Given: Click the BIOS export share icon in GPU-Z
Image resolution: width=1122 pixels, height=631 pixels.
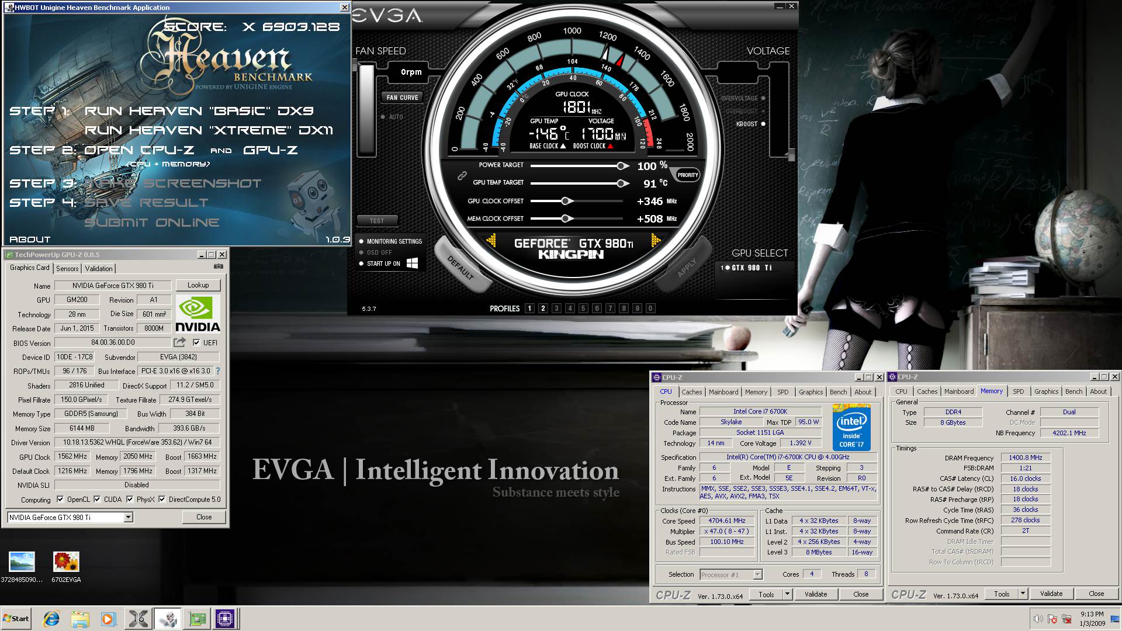Looking at the screenshot, I should [180, 342].
